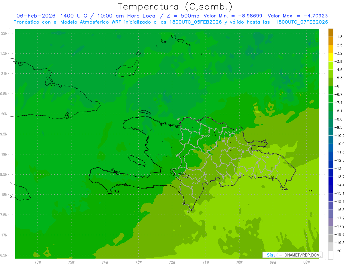Click the "20N" latitude label
The height and width of the screenshot is (266, 344).
[5, 114]
